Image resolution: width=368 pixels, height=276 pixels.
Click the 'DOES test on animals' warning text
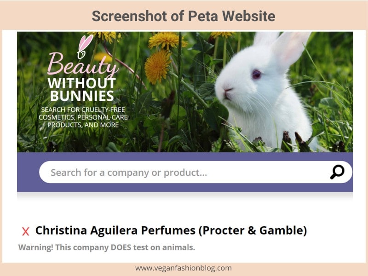point(153,247)
